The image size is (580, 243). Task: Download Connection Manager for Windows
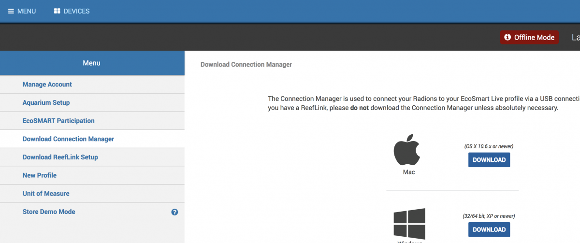pyautogui.click(x=489, y=229)
